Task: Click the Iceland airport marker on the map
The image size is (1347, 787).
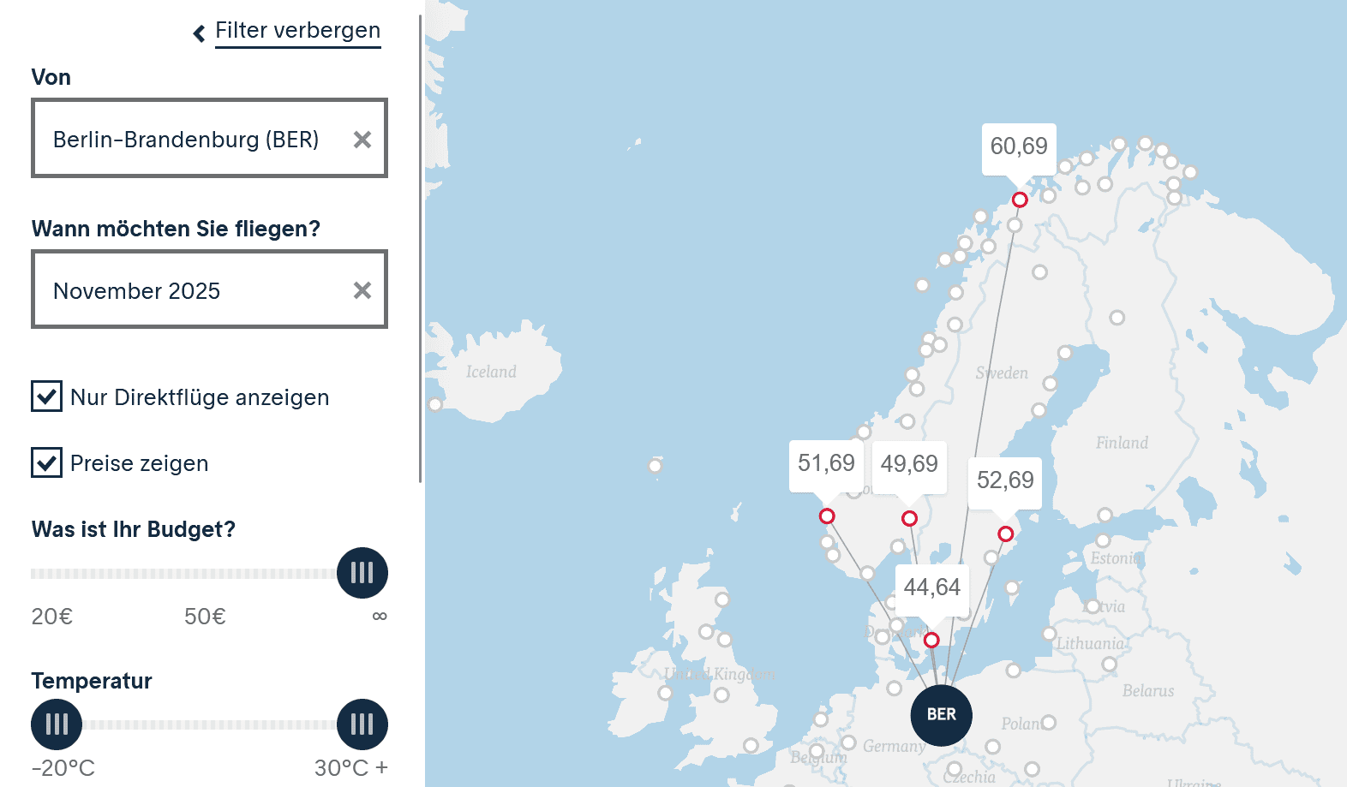Action: (x=435, y=404)
